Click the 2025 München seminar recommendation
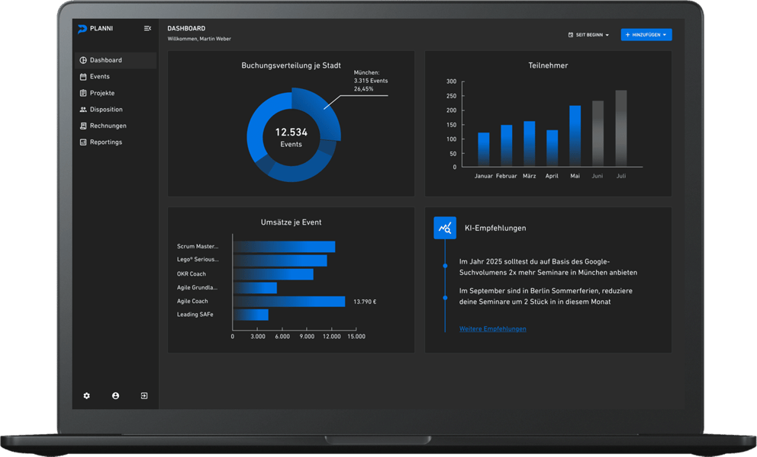 (548, 267)
